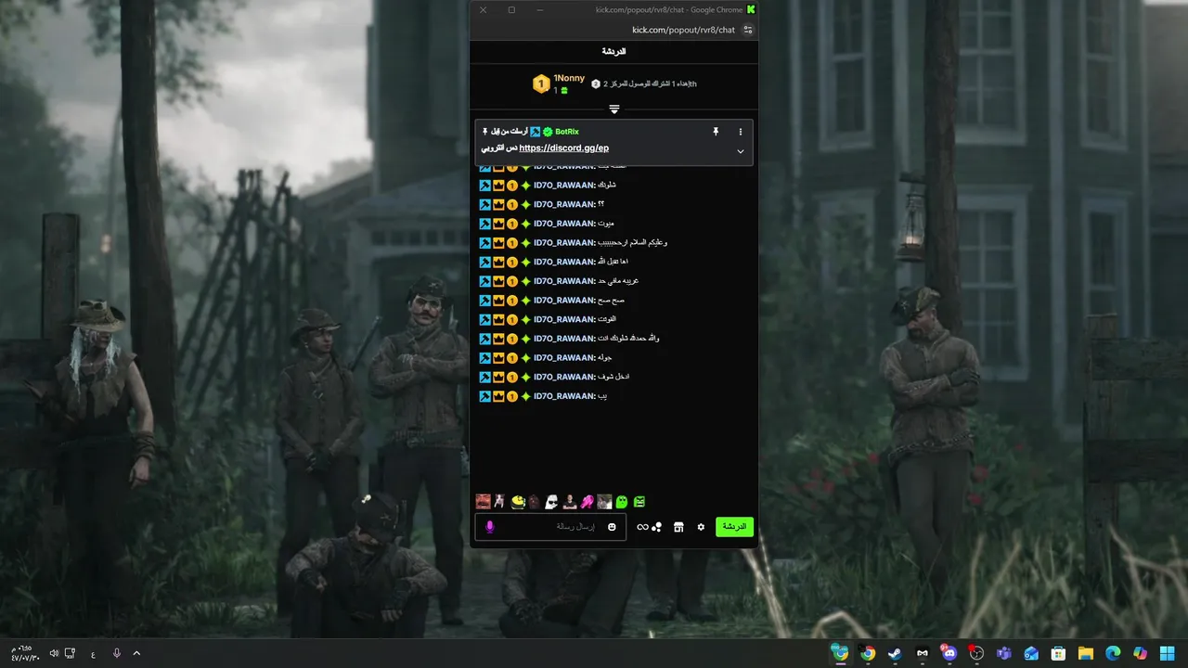The width and height of the screenshot is (1188, 668).
Task: Open the Windows Start menu
Action: click(x=1168, y=653)
